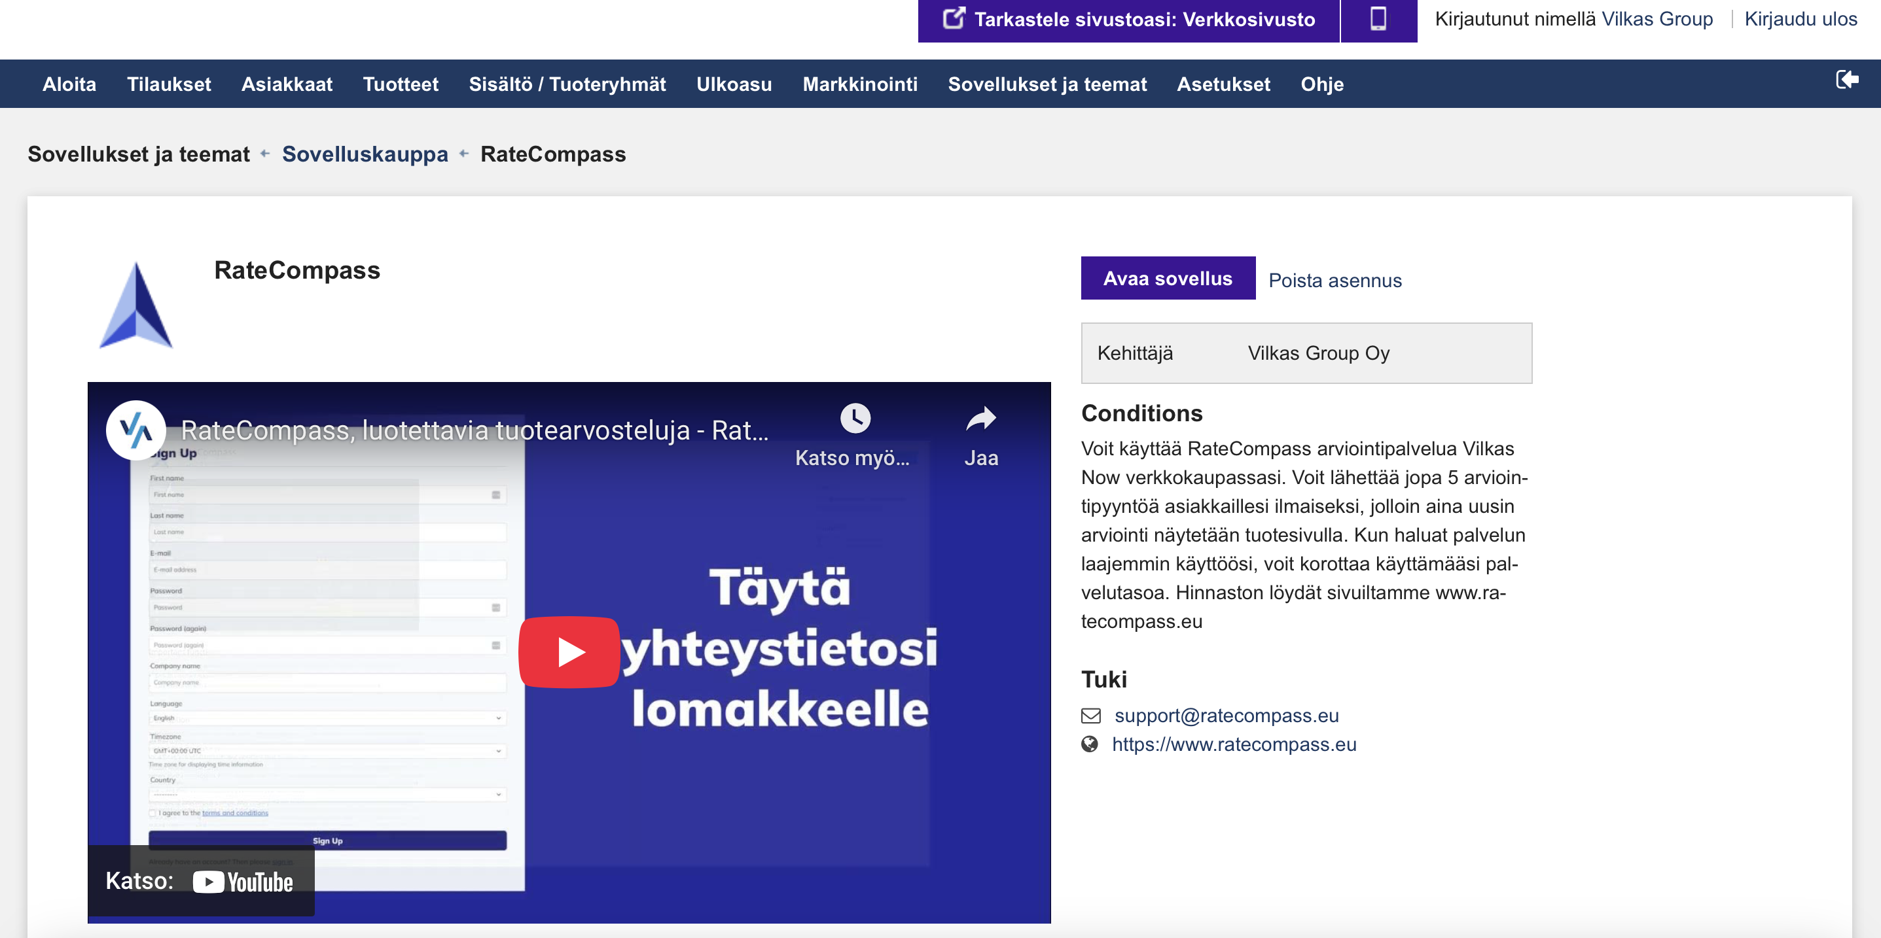Go to Sovelluskauppa breadcrumb
This screenshot has height=938, width=1881.
[365, 154]
